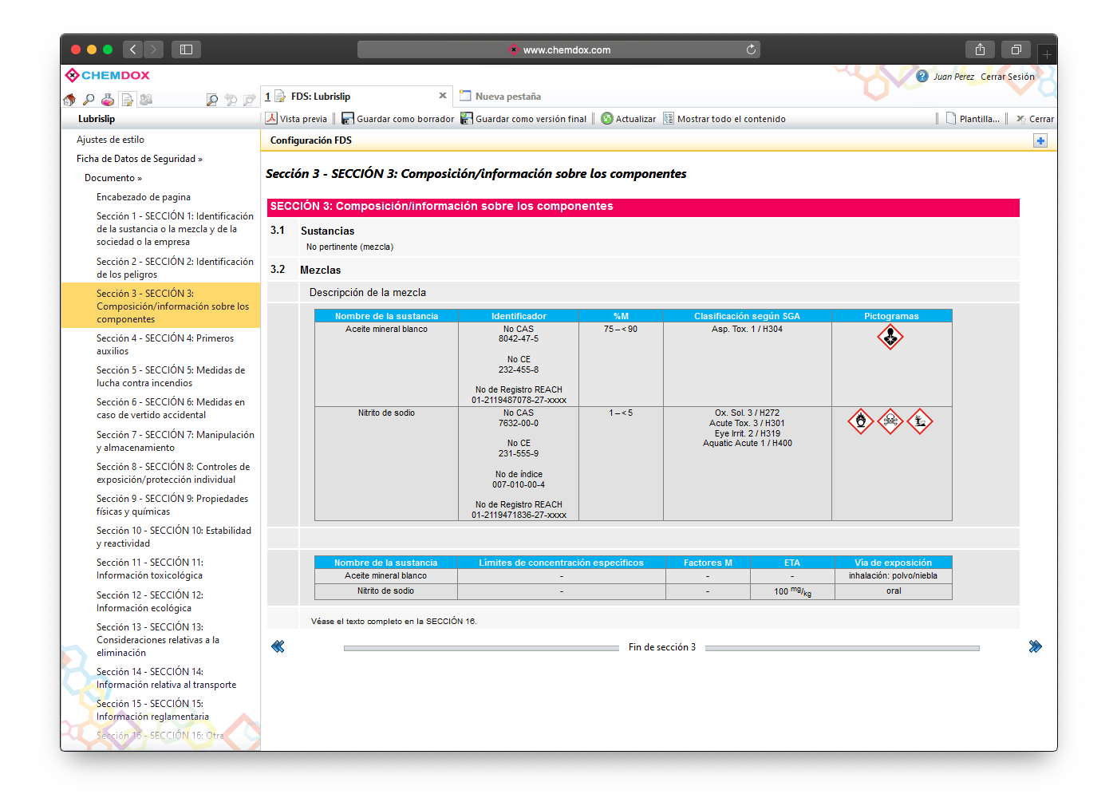Image resolution: width=1117 pixels, height=798 pixels.
Task: Click Asp. Tox. 1 / H304 classification
Action: coord(747,330)
